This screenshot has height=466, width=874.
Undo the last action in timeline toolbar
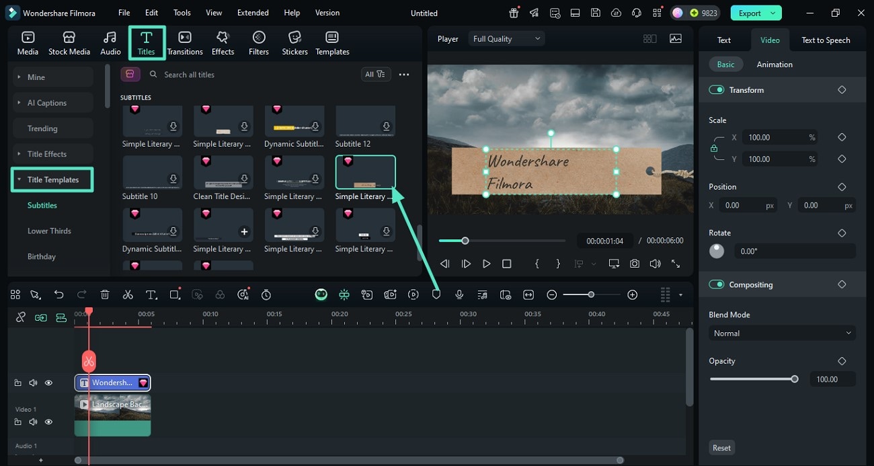click(x=59, y=295)
